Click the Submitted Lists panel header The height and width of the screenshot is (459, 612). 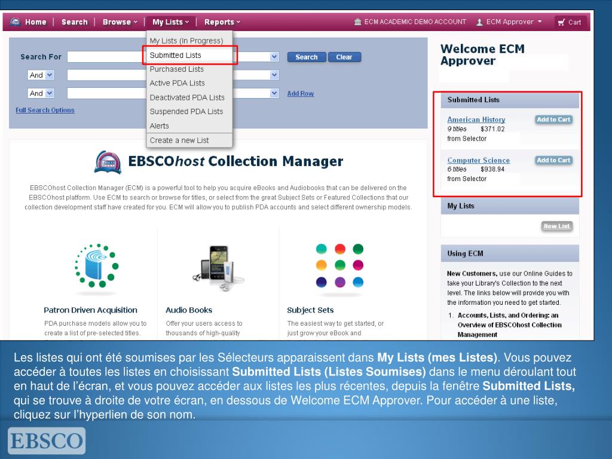click(x=510, y=100)
